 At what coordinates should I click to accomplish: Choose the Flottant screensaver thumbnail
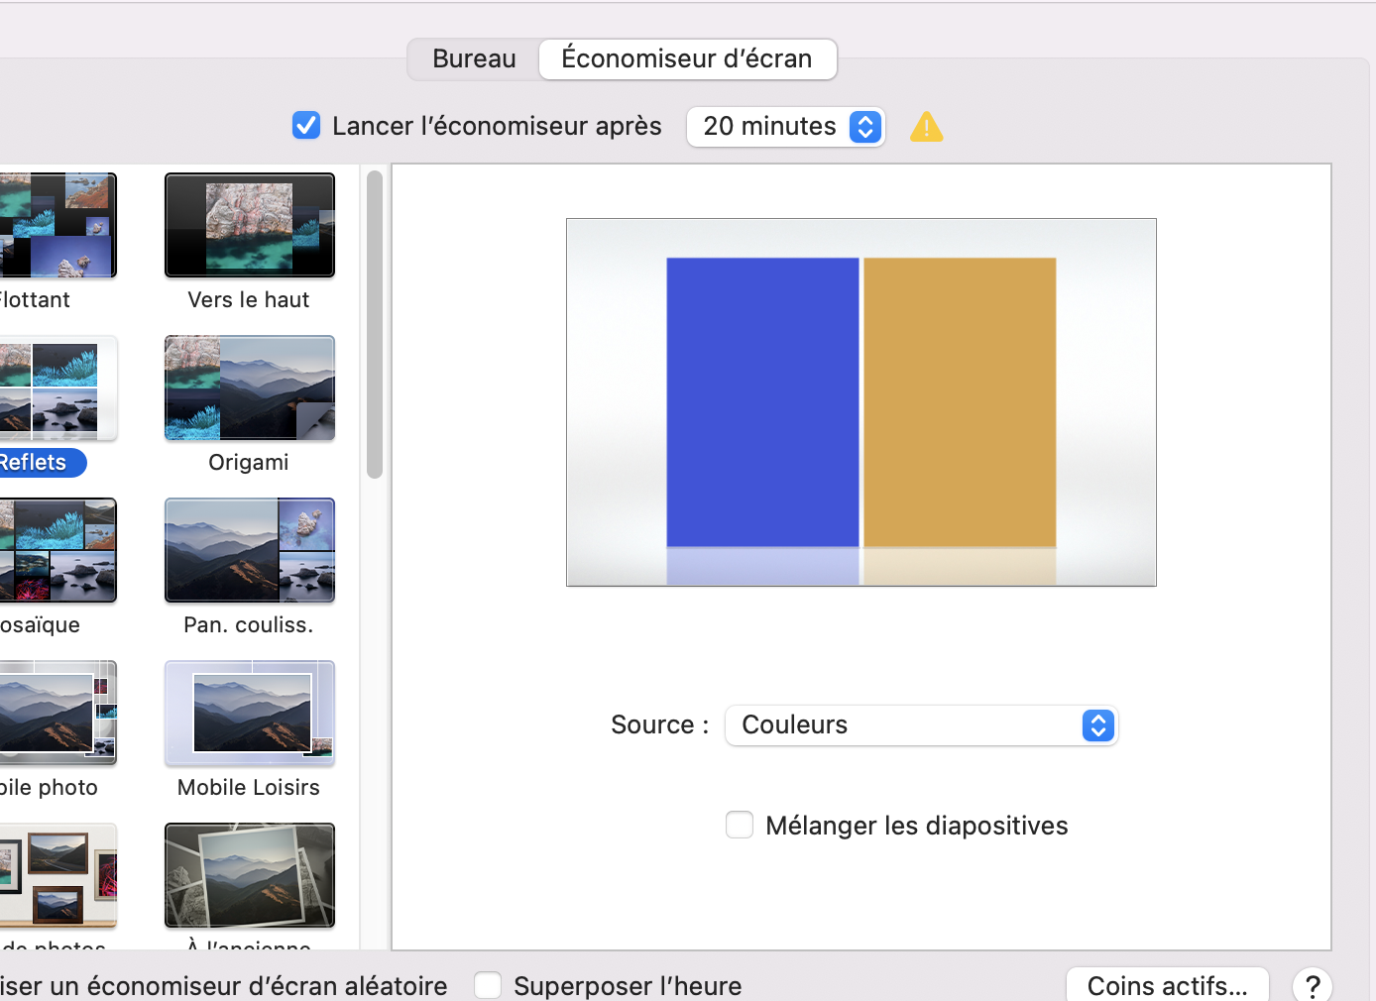[57, 226]
